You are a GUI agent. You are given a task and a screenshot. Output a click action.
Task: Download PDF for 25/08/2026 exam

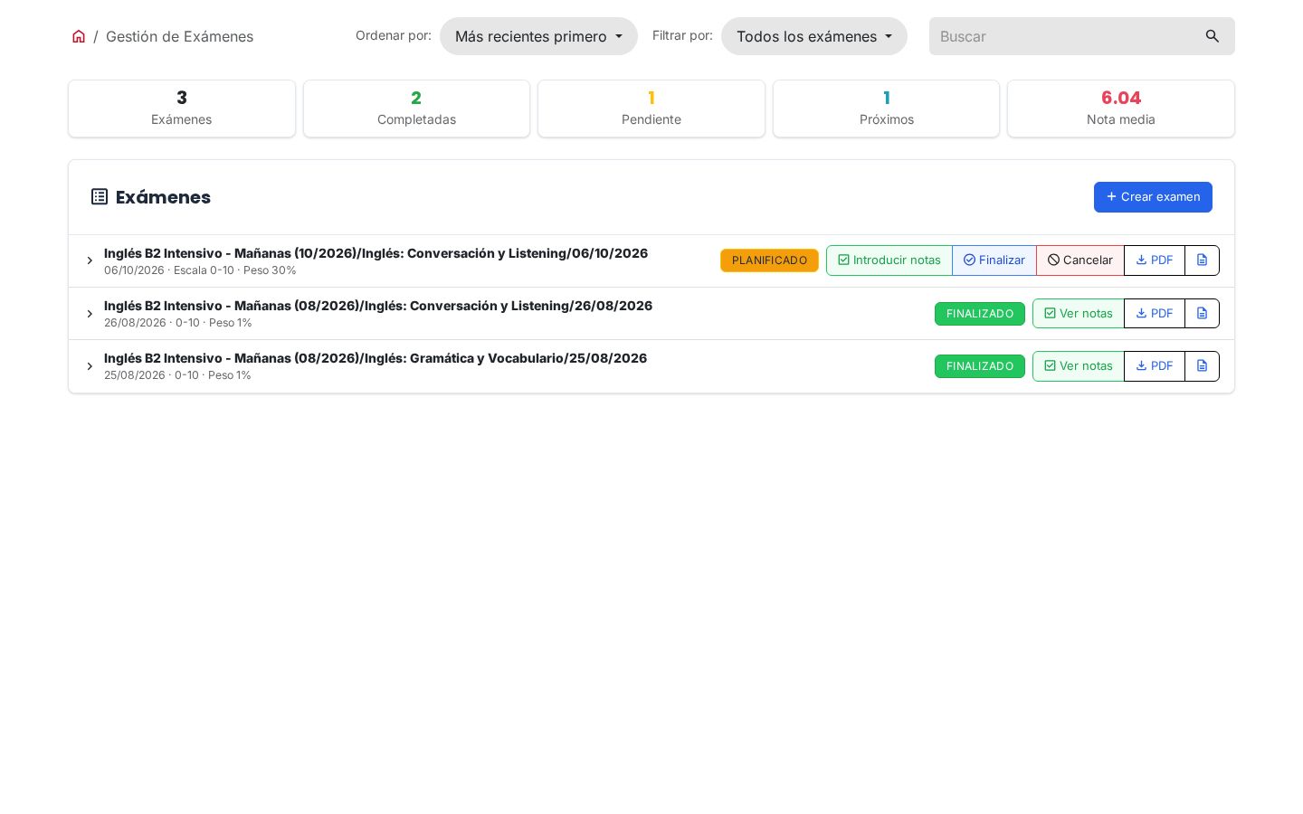coord(1155,365)
